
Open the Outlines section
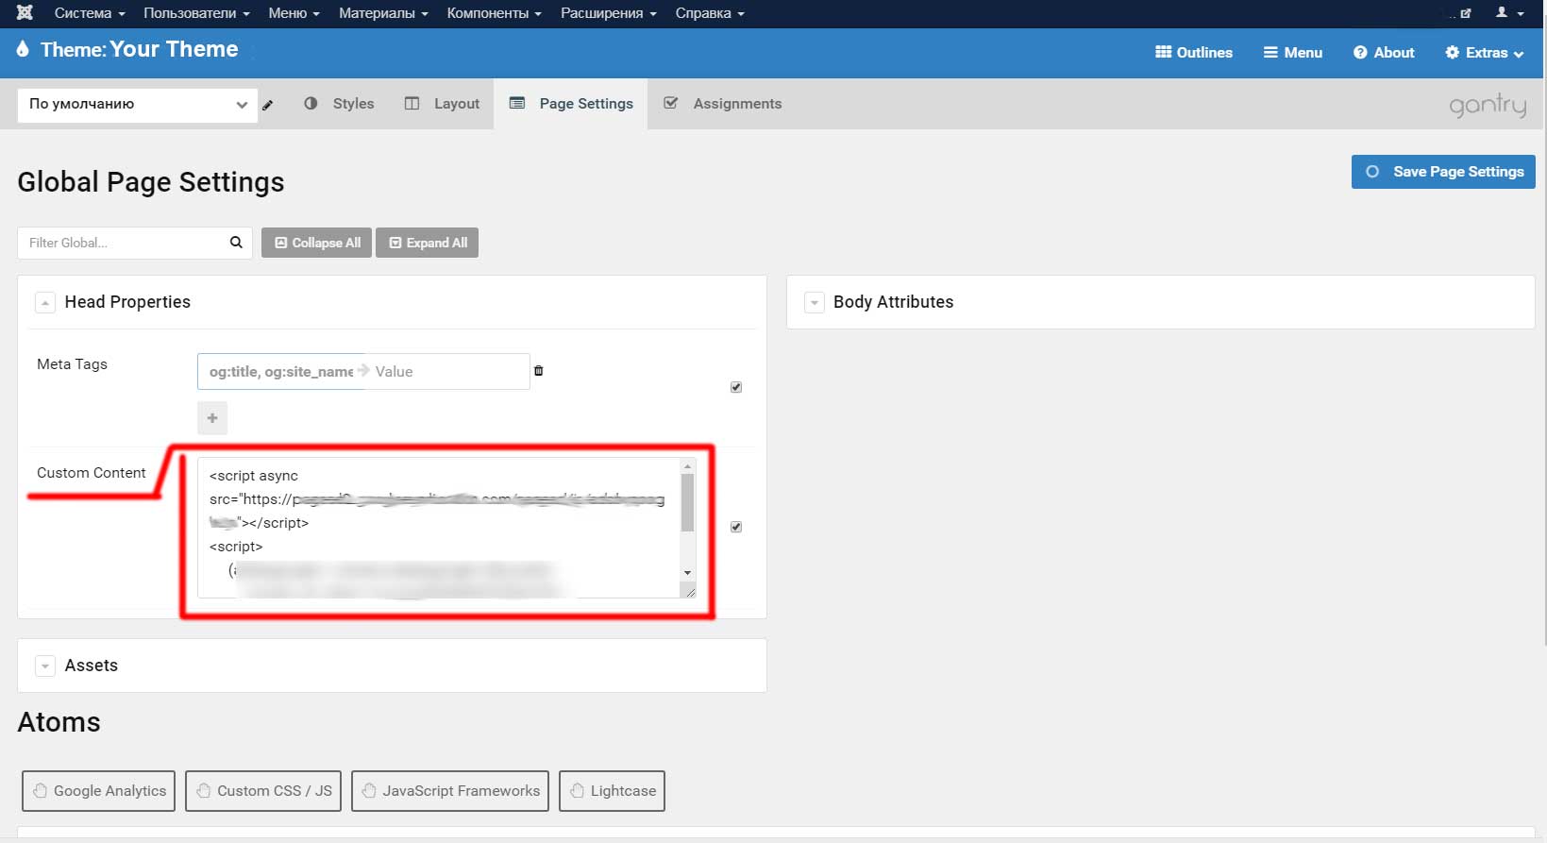[x=1194, y=53]
